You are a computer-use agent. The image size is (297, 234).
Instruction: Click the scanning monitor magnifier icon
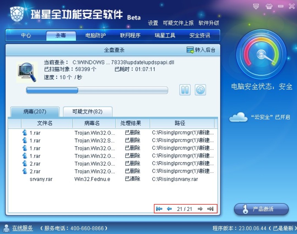[27, 72]
